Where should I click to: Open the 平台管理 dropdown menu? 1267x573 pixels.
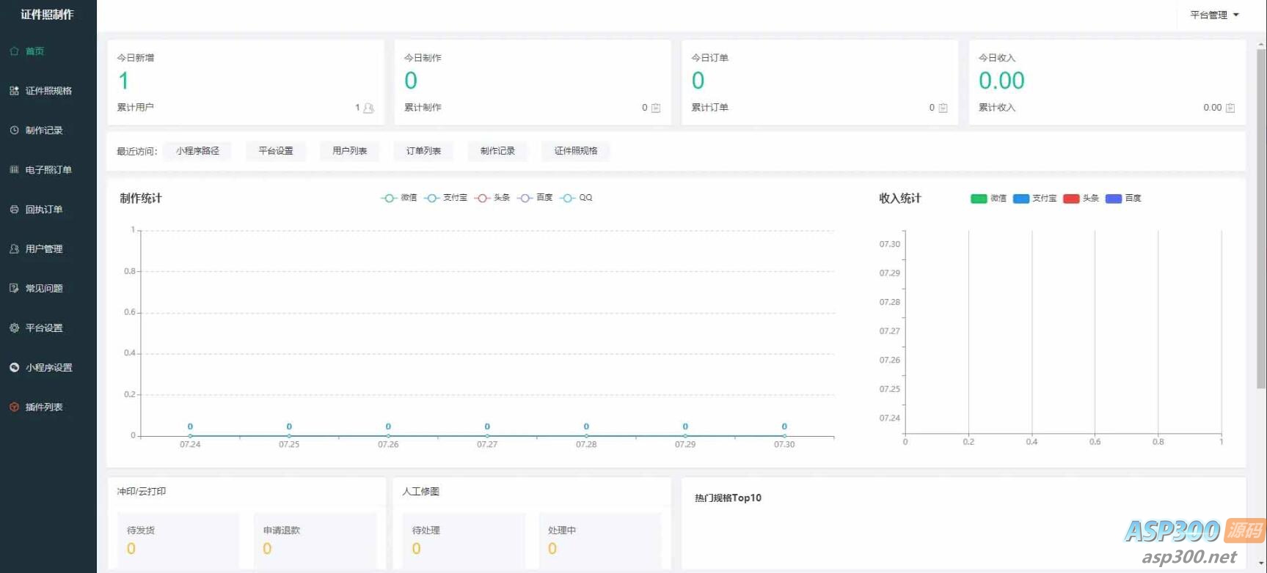tap(1214, 15)
